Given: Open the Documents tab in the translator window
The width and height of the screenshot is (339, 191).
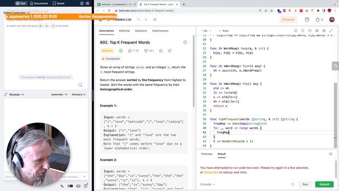Looking at the screenshot, I should point(39,3).
